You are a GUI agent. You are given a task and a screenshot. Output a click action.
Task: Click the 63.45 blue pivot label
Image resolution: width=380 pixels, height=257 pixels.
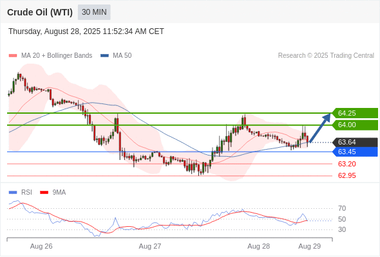click(x=355, y=152)
